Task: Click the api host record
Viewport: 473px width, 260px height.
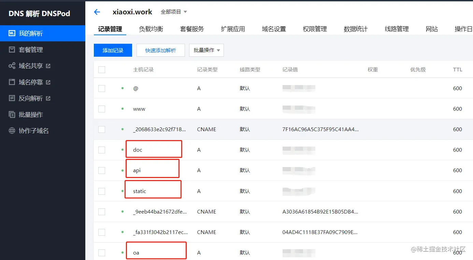Action: [137, 170]
